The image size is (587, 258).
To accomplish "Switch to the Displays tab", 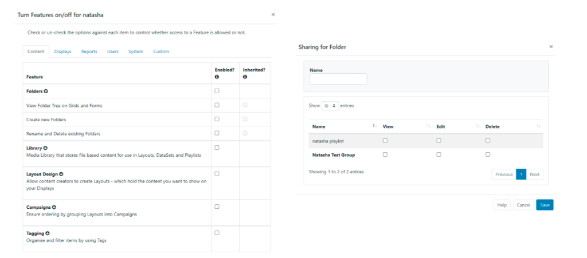I will pyautogui.click(x=62, y=51).
